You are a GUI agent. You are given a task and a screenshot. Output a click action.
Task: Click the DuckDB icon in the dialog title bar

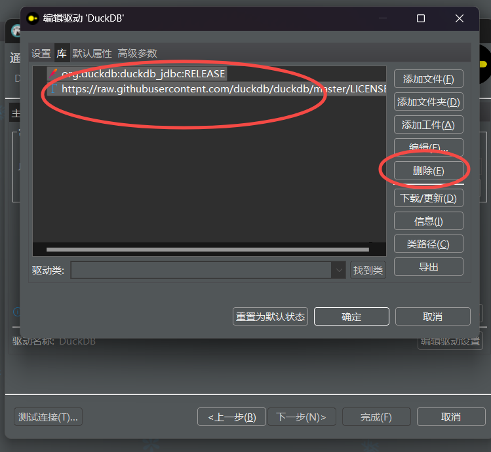point(32,18)
